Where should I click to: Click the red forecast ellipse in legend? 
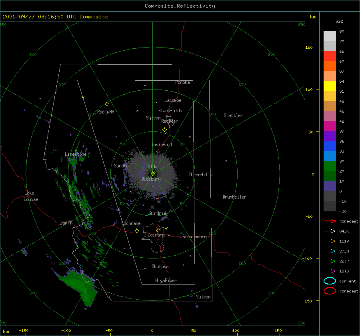pyautogui.click(x=330, y=291)
